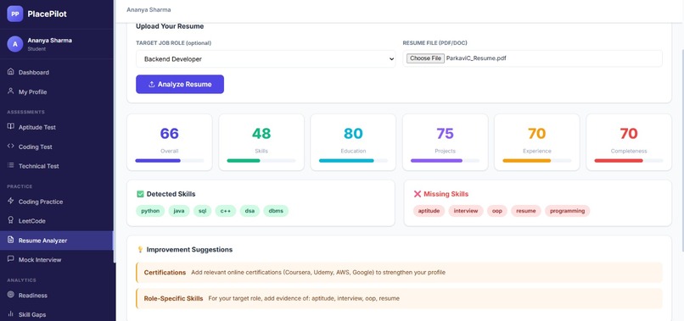Screen dimensions: 684x321
Task: Open Dashboard from the sidebar
Action: coord(57,72)
